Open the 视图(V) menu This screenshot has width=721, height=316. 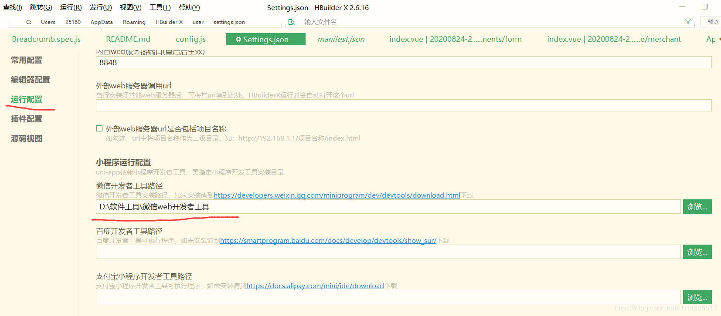coord(131,7)
